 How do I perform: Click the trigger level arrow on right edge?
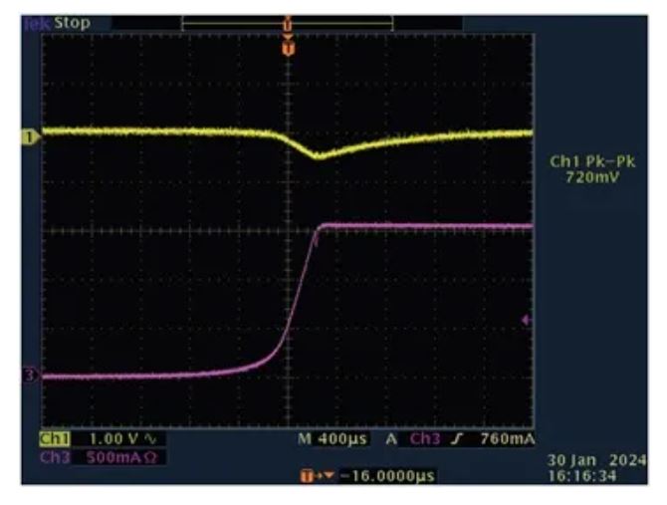pos(526,320)
